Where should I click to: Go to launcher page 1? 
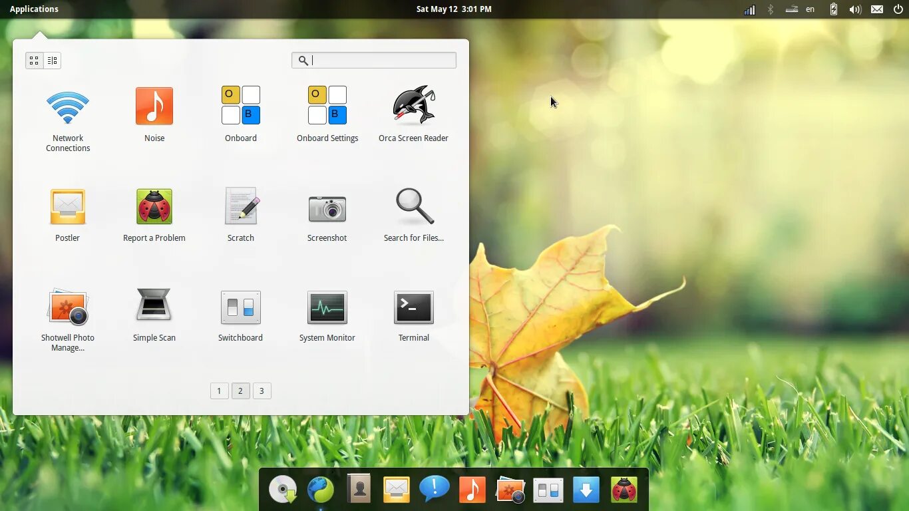click(x=219, y=391)
